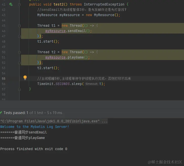The image size is (184, 166).
Task: Click the fold end marker on line 47
Action: click(x=20, y=36)
